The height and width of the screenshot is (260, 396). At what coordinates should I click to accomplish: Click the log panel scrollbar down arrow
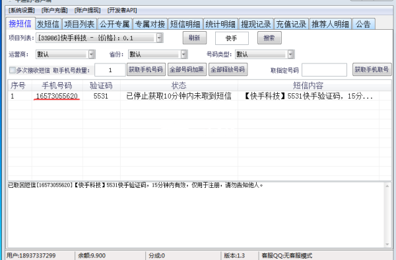click(387, 244)
